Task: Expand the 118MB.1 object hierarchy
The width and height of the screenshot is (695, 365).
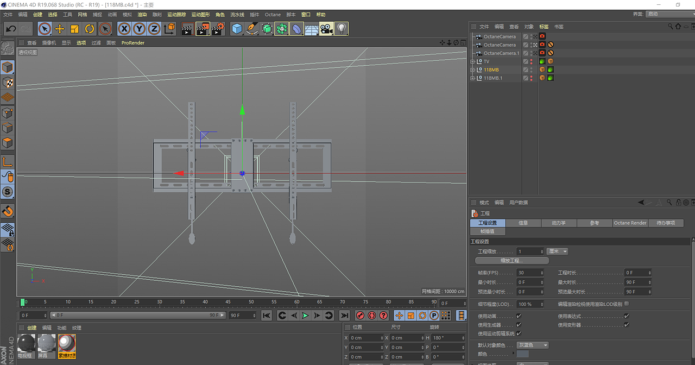Action: [x=473, y=78]
